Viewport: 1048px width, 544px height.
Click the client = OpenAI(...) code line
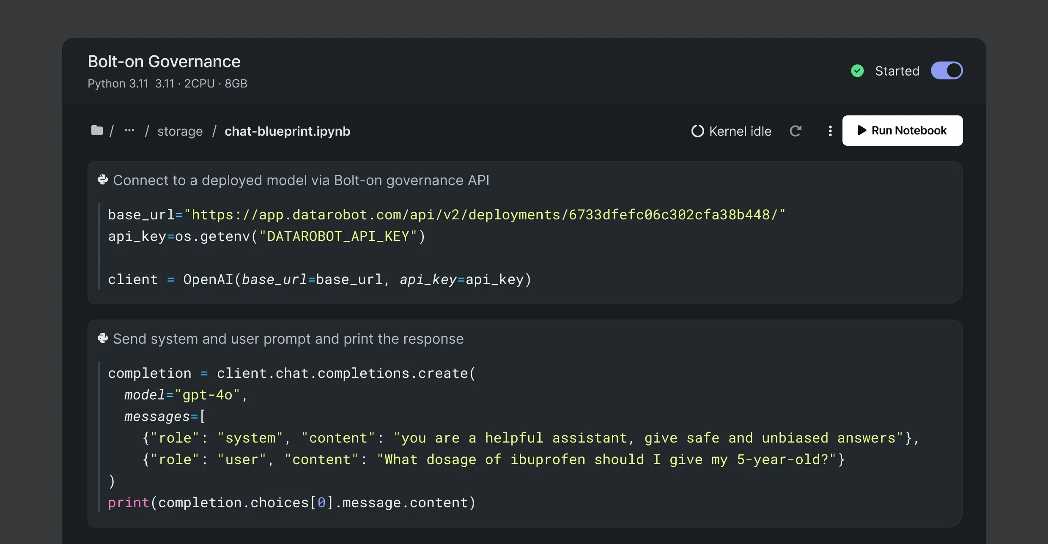pyautogui.click(x=320, y=279)
